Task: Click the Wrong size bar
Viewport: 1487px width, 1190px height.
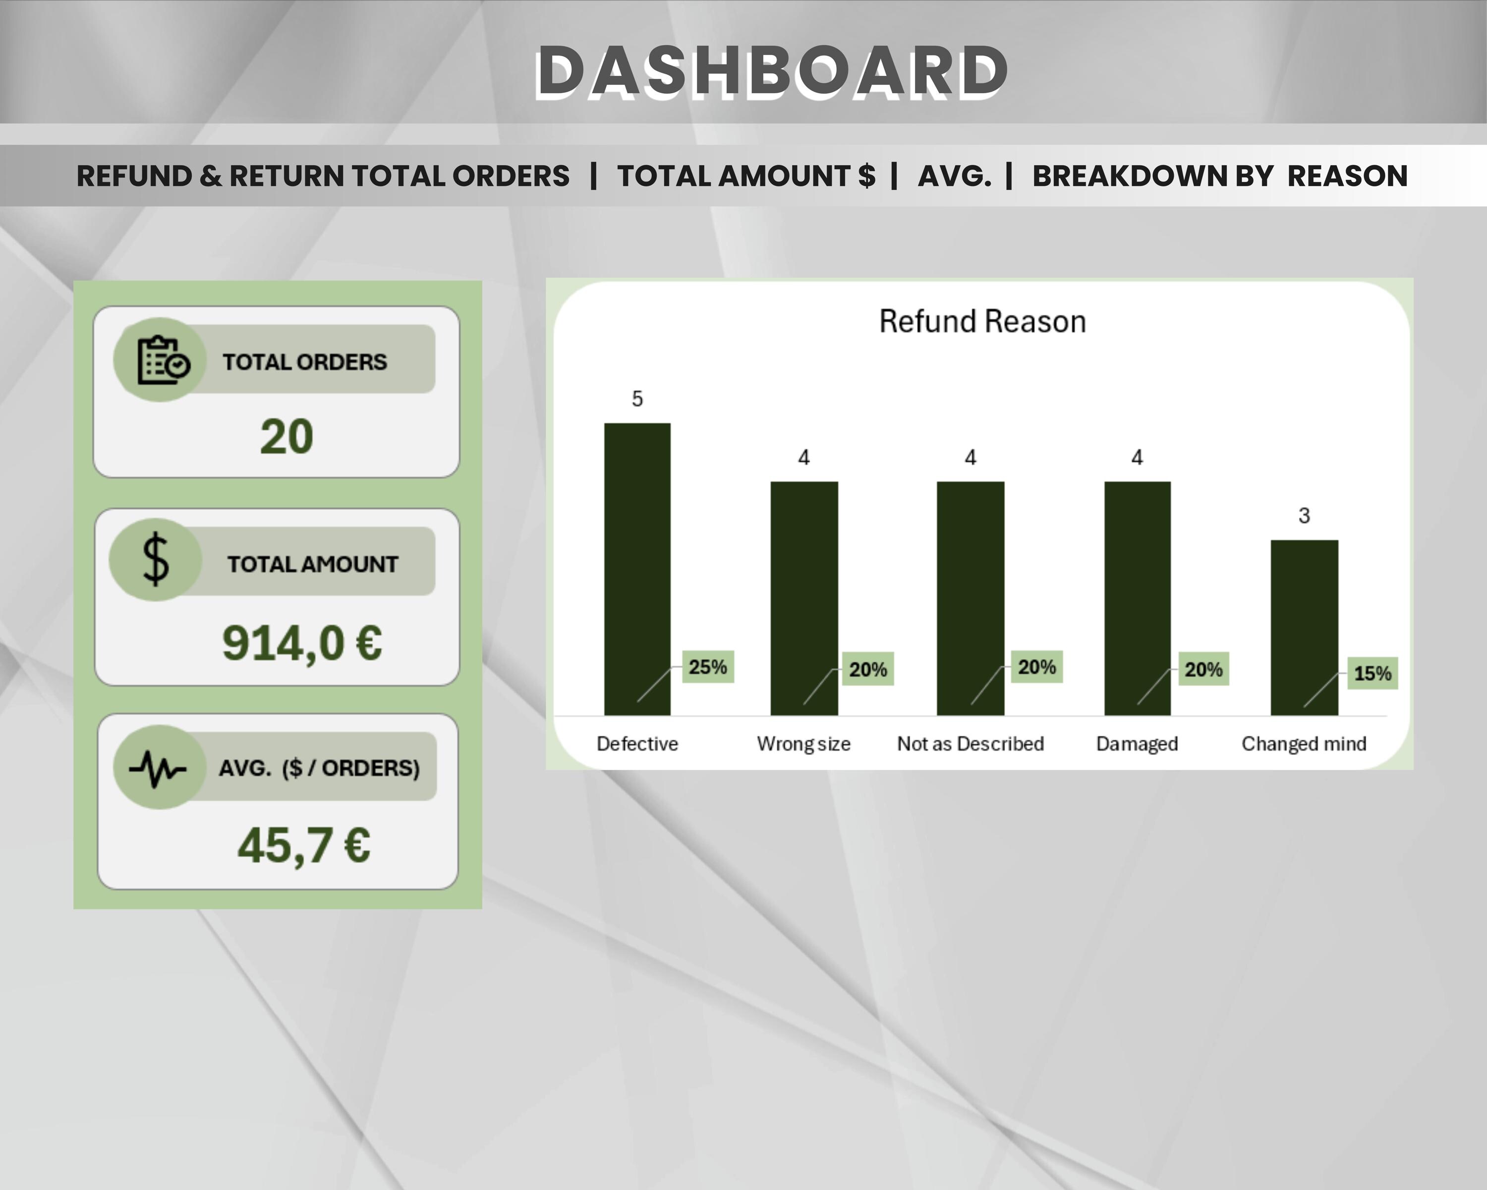Action: [803, 594]
